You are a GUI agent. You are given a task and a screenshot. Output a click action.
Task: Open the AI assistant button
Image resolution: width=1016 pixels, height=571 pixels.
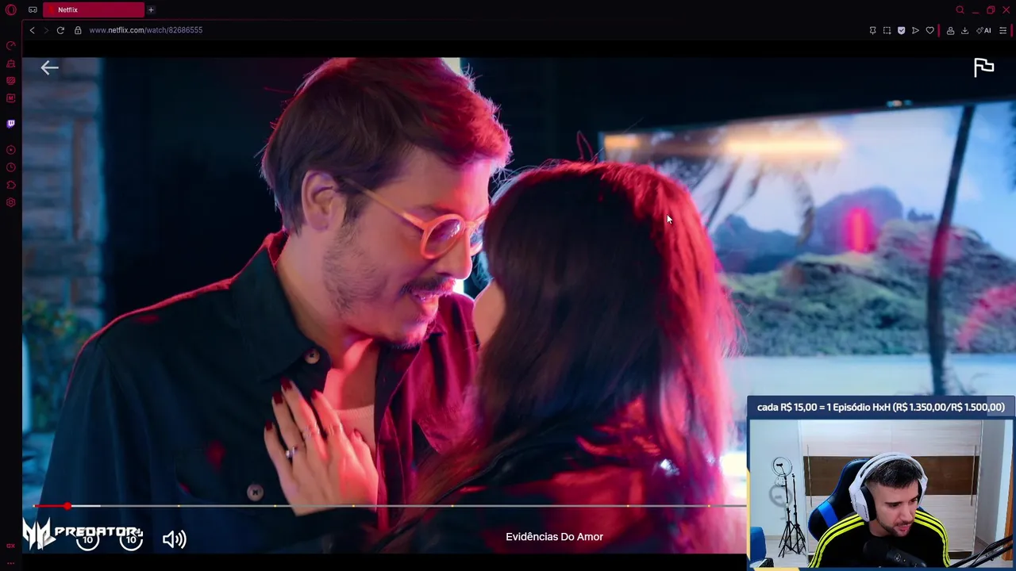[983, 30]
